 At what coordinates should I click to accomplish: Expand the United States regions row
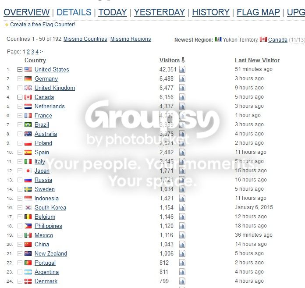point(20,69)
